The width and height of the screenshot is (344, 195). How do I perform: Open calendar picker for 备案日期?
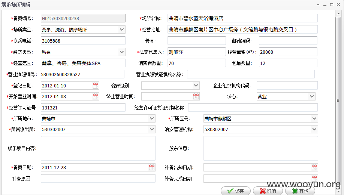click(152, 167)
